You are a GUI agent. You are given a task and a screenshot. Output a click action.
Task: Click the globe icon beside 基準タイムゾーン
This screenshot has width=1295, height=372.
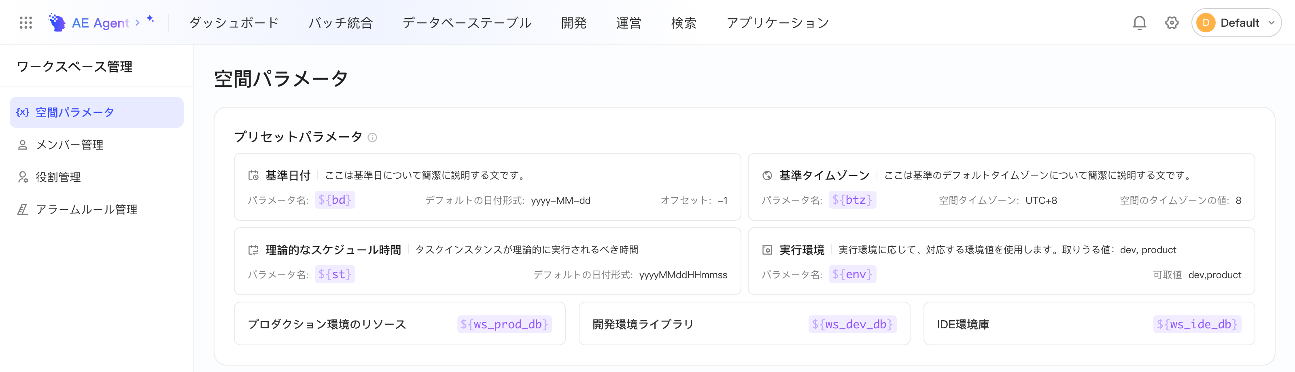[767, 175]
